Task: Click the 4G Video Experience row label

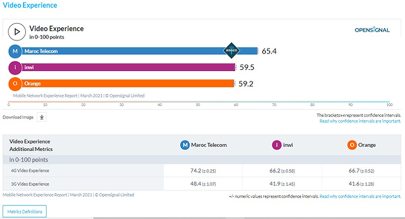Action: pyautogui.click(x=30, y=171)
